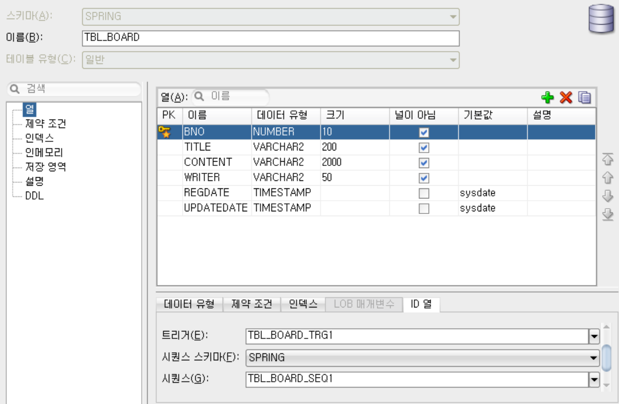
Task: Switch to the 제약 조건 tab
Action: pos(251,304)
